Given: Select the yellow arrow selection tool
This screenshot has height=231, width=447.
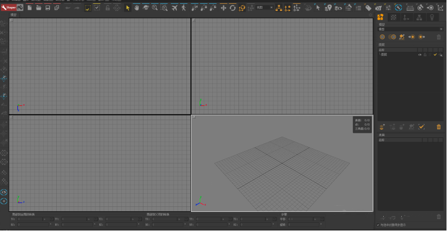Looking at the screenshot, I should [x=128, y=8].
